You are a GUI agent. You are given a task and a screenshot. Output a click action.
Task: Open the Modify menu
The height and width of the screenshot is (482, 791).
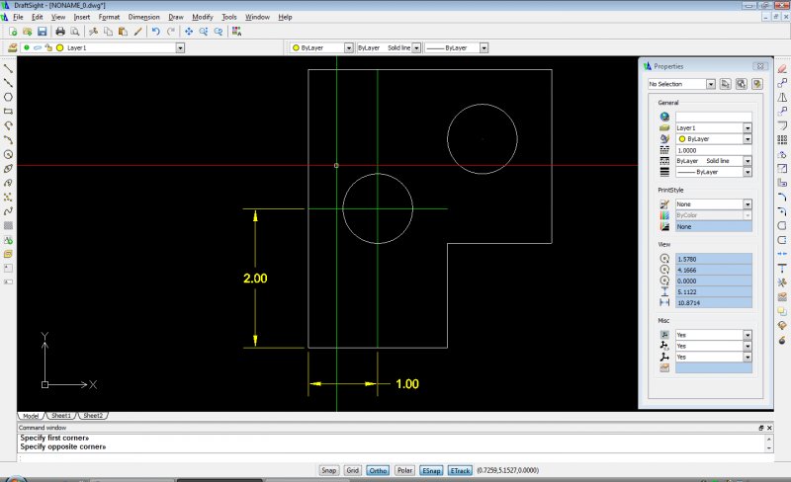pos(203,17)
